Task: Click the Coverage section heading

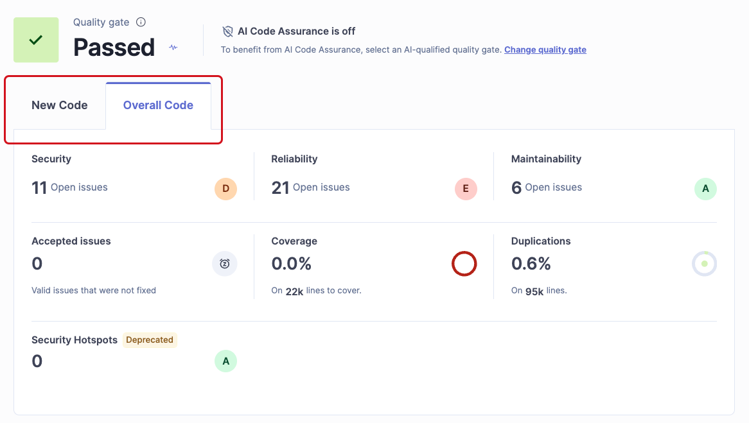Action: click(294, 241)
